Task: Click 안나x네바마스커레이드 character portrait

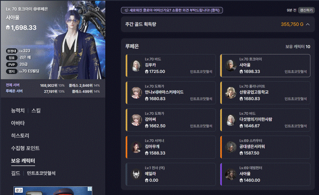Action: click(x=136, y=93)
